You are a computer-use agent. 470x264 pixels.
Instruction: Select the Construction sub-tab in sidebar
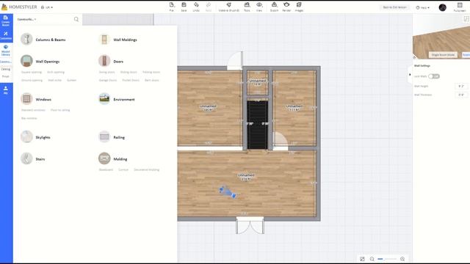(6, 62)
